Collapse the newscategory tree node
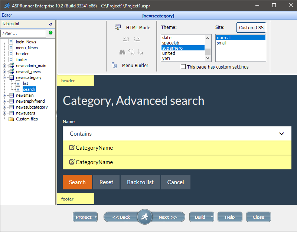This screenshot has height=232, width=297. click(x=4, y=77)
